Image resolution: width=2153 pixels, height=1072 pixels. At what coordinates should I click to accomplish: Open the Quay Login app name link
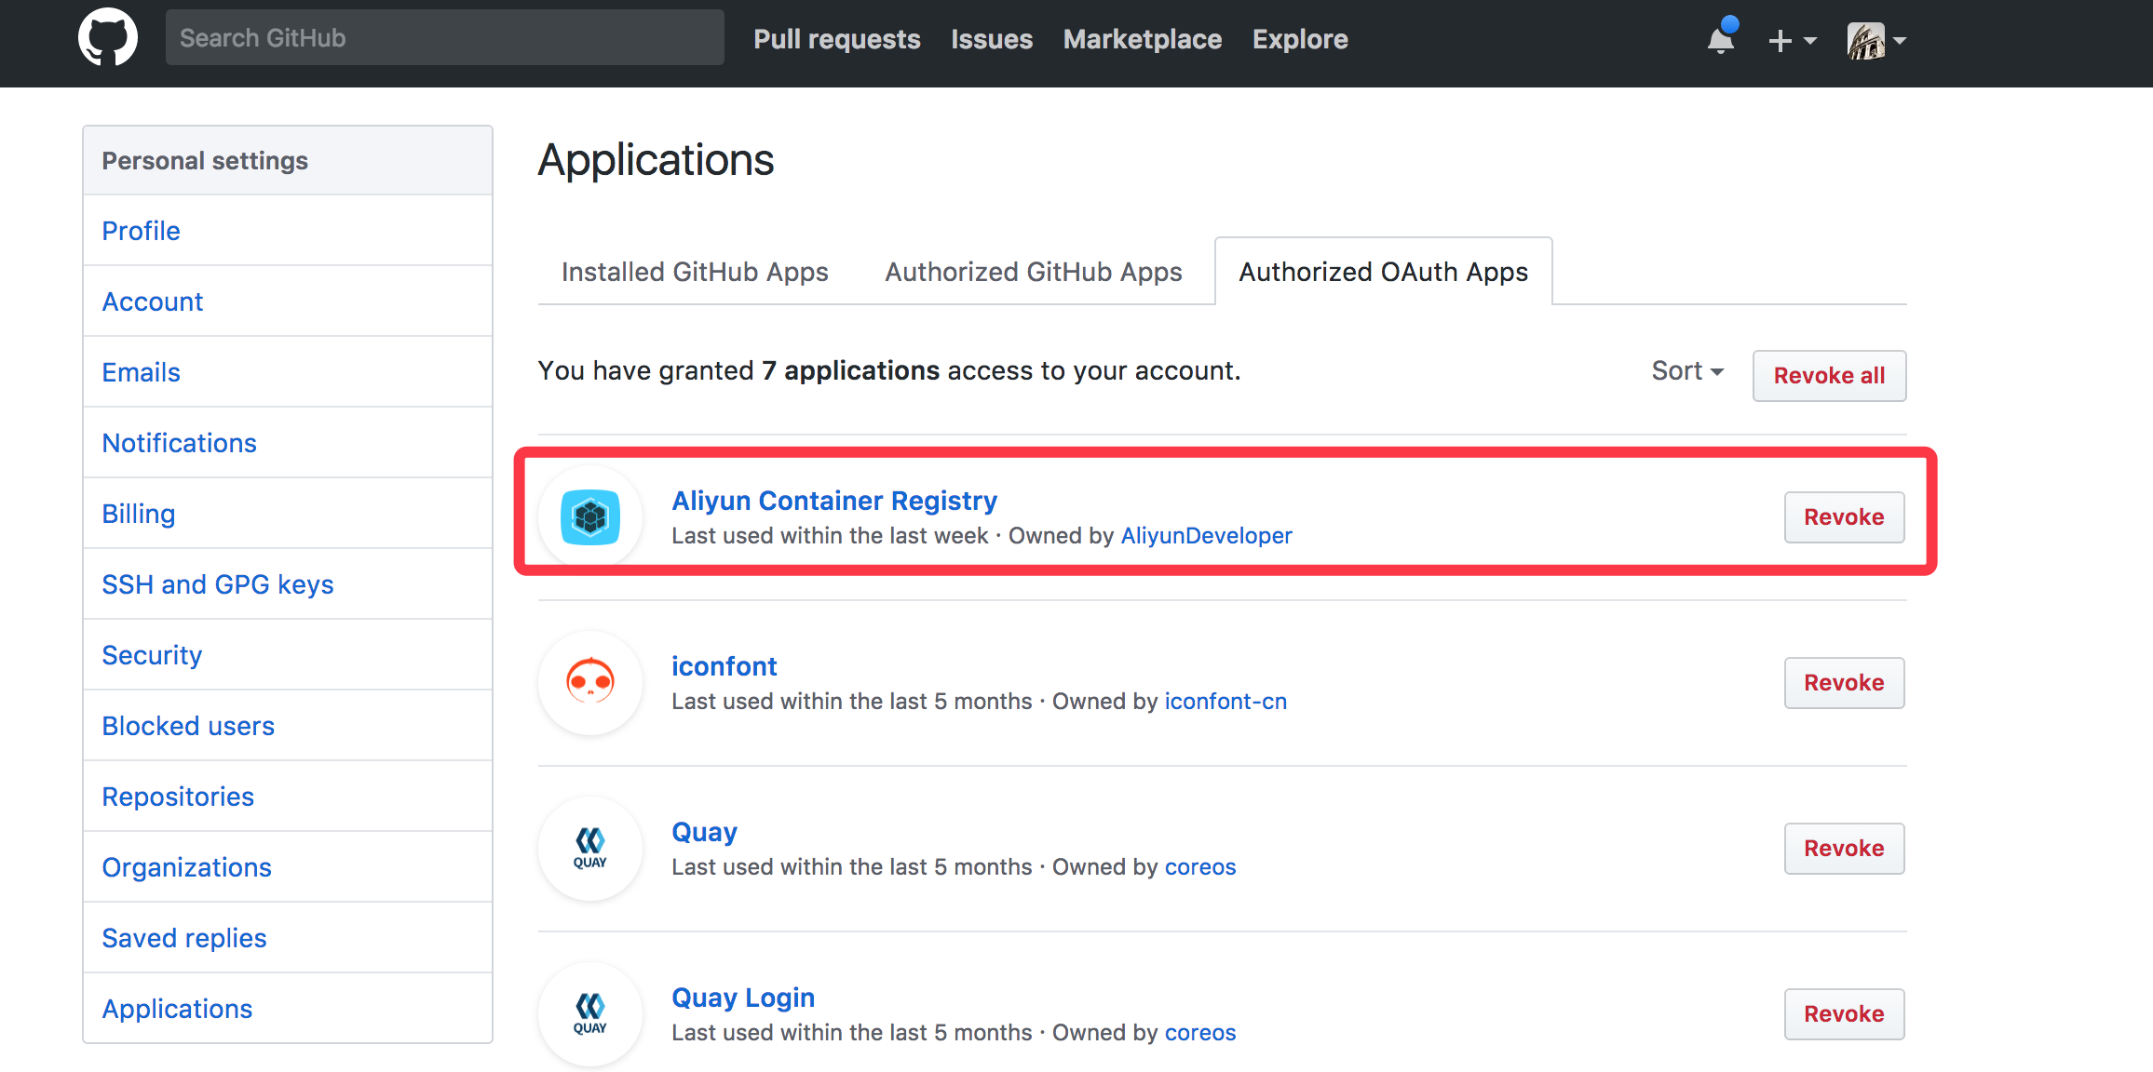[x=743, y=998]
